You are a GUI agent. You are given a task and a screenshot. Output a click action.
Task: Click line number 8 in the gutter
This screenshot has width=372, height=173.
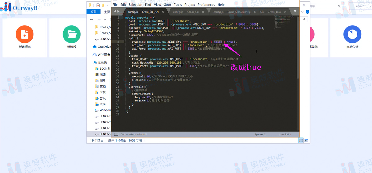[x=118, y=42]
